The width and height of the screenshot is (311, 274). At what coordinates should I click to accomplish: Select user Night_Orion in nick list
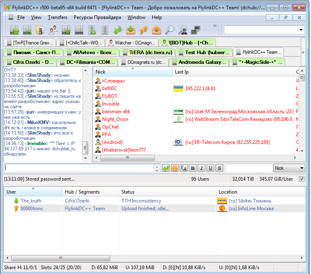point(115,119)
